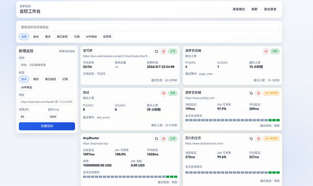
Task: Click the 0.00 USD 24h consumption value
Action: [137, 166]
